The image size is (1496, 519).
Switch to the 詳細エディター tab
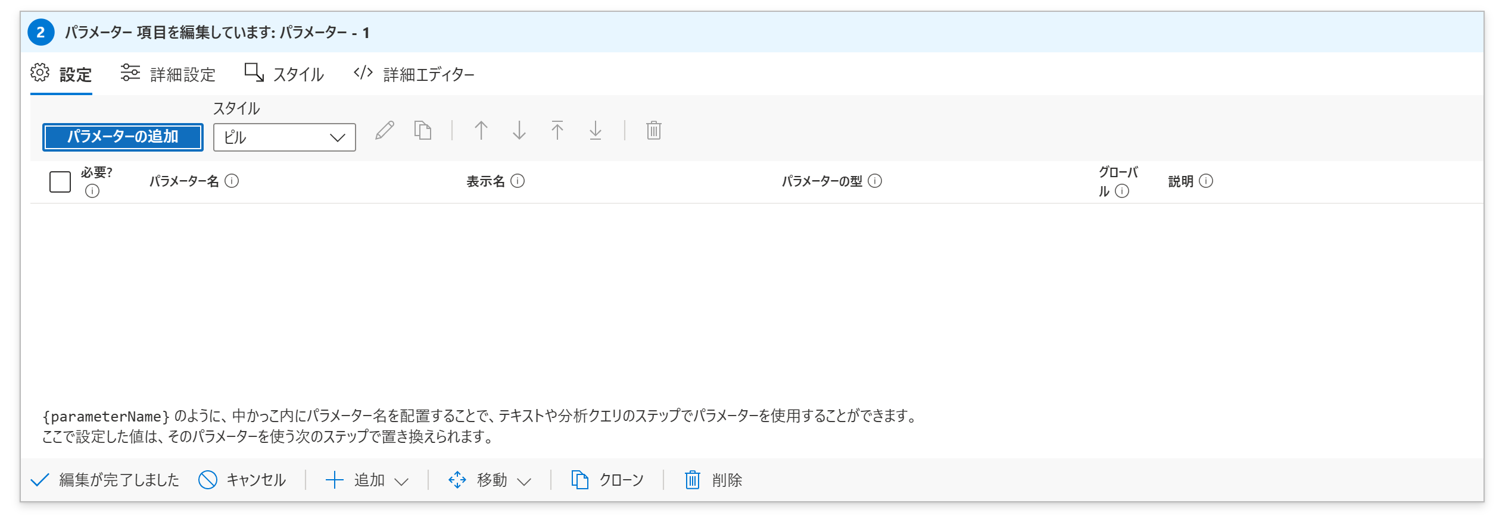[414, 74]
